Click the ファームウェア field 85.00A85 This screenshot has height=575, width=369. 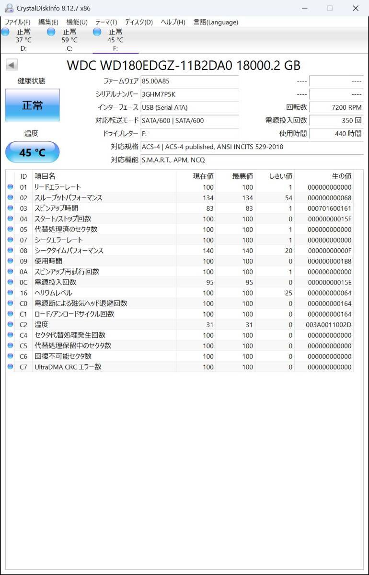point(189,81)
